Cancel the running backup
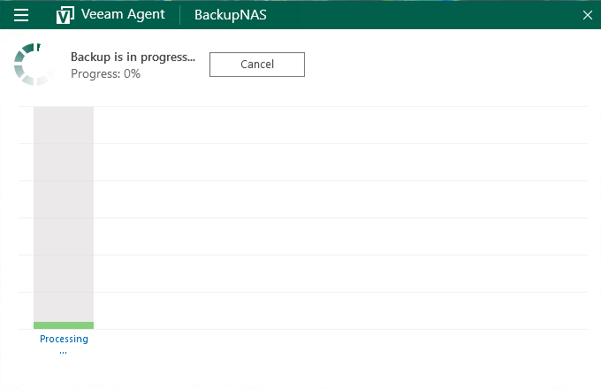The width and height of the screenshot is (601, 390). click(256, 65)
